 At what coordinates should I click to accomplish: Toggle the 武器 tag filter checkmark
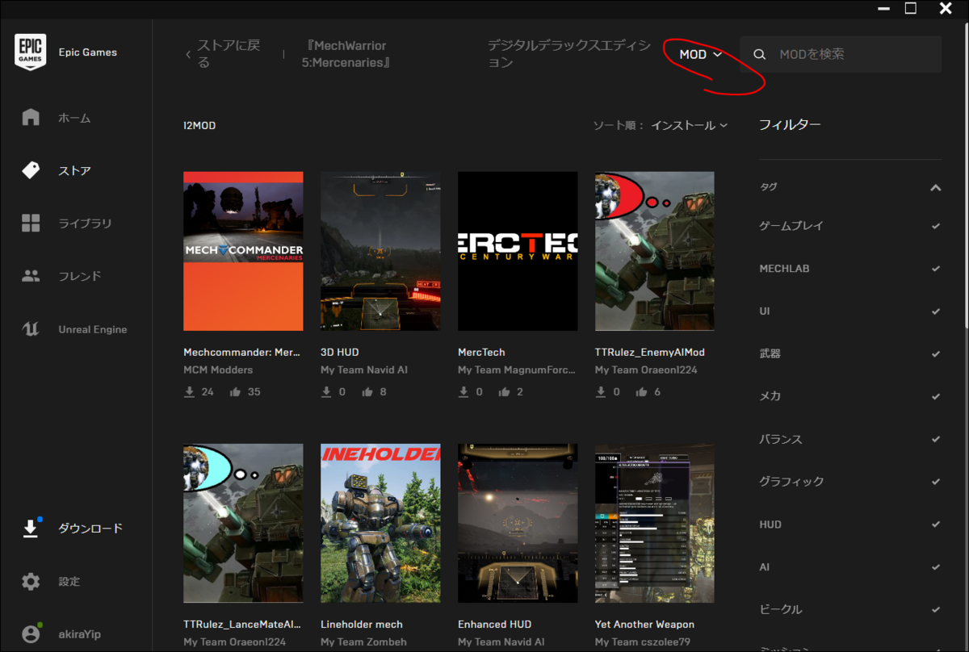click(936, 354)
